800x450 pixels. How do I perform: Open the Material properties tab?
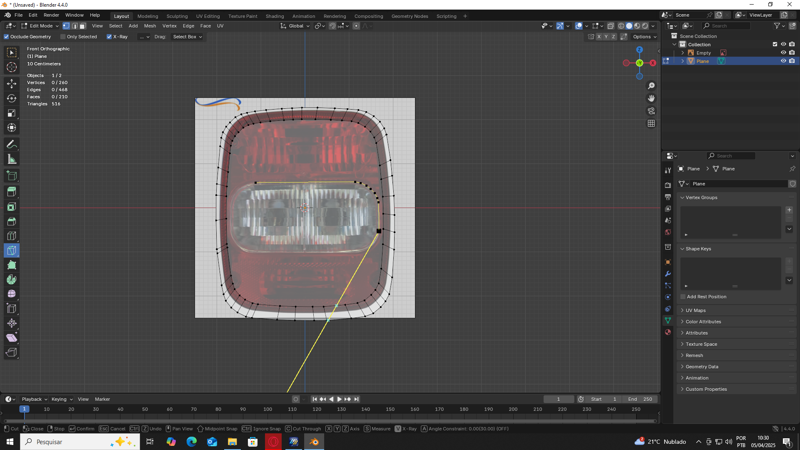(x=668, y=332)
